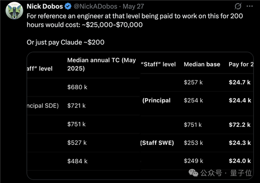Open the Nick Dobos display name link
Image resolution: width=260 pixels, height=183 pixels.
45,7
